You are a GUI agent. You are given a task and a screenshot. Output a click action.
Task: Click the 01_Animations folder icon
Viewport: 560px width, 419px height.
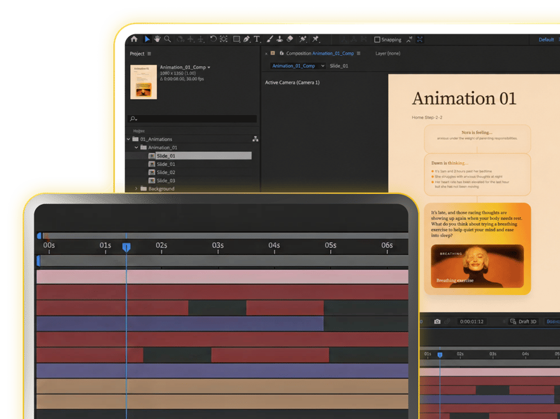coord(136,139)
